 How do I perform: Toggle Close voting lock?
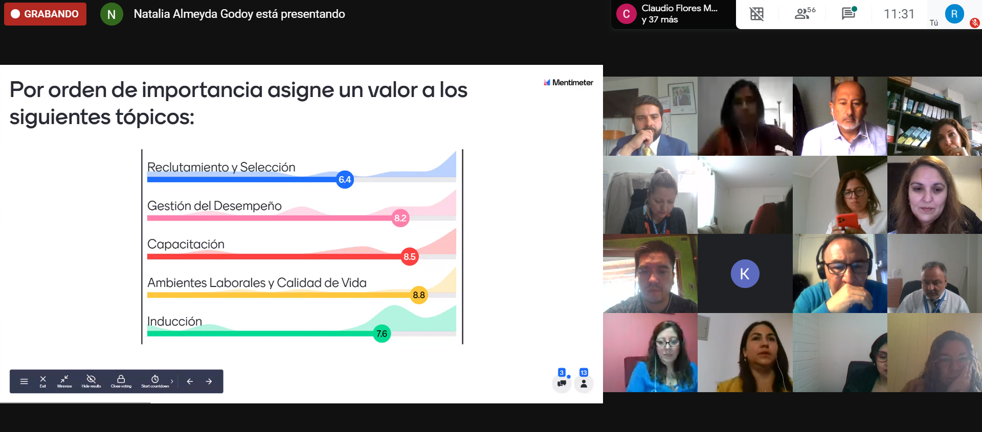(x=121, y=381)
